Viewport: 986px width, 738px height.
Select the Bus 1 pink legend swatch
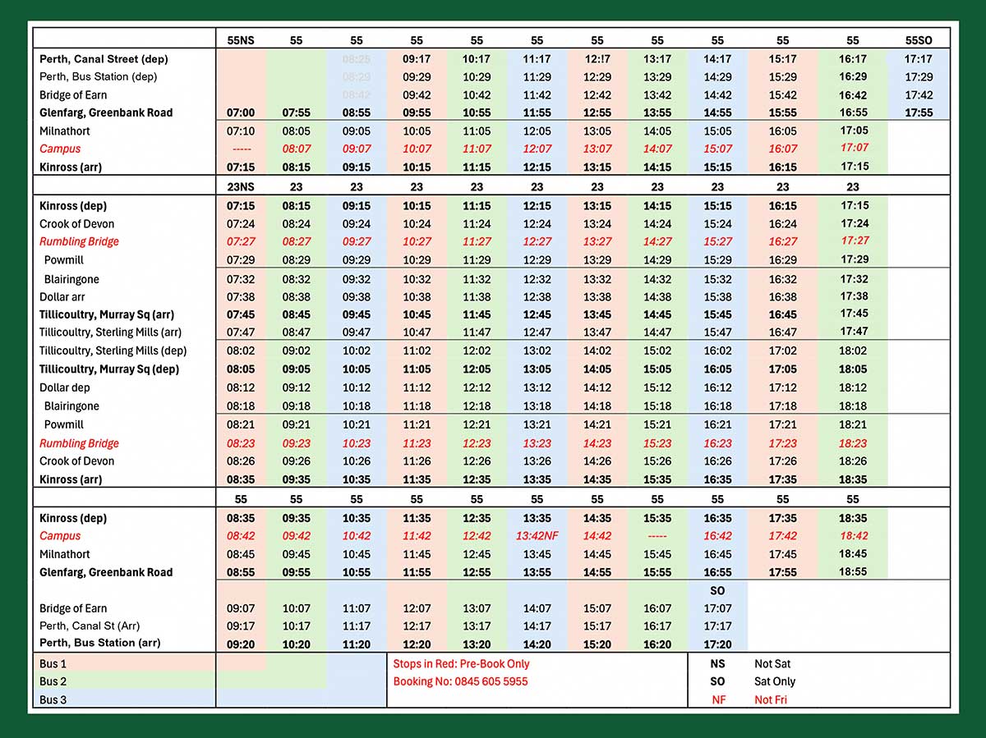[x=240, y=663]
